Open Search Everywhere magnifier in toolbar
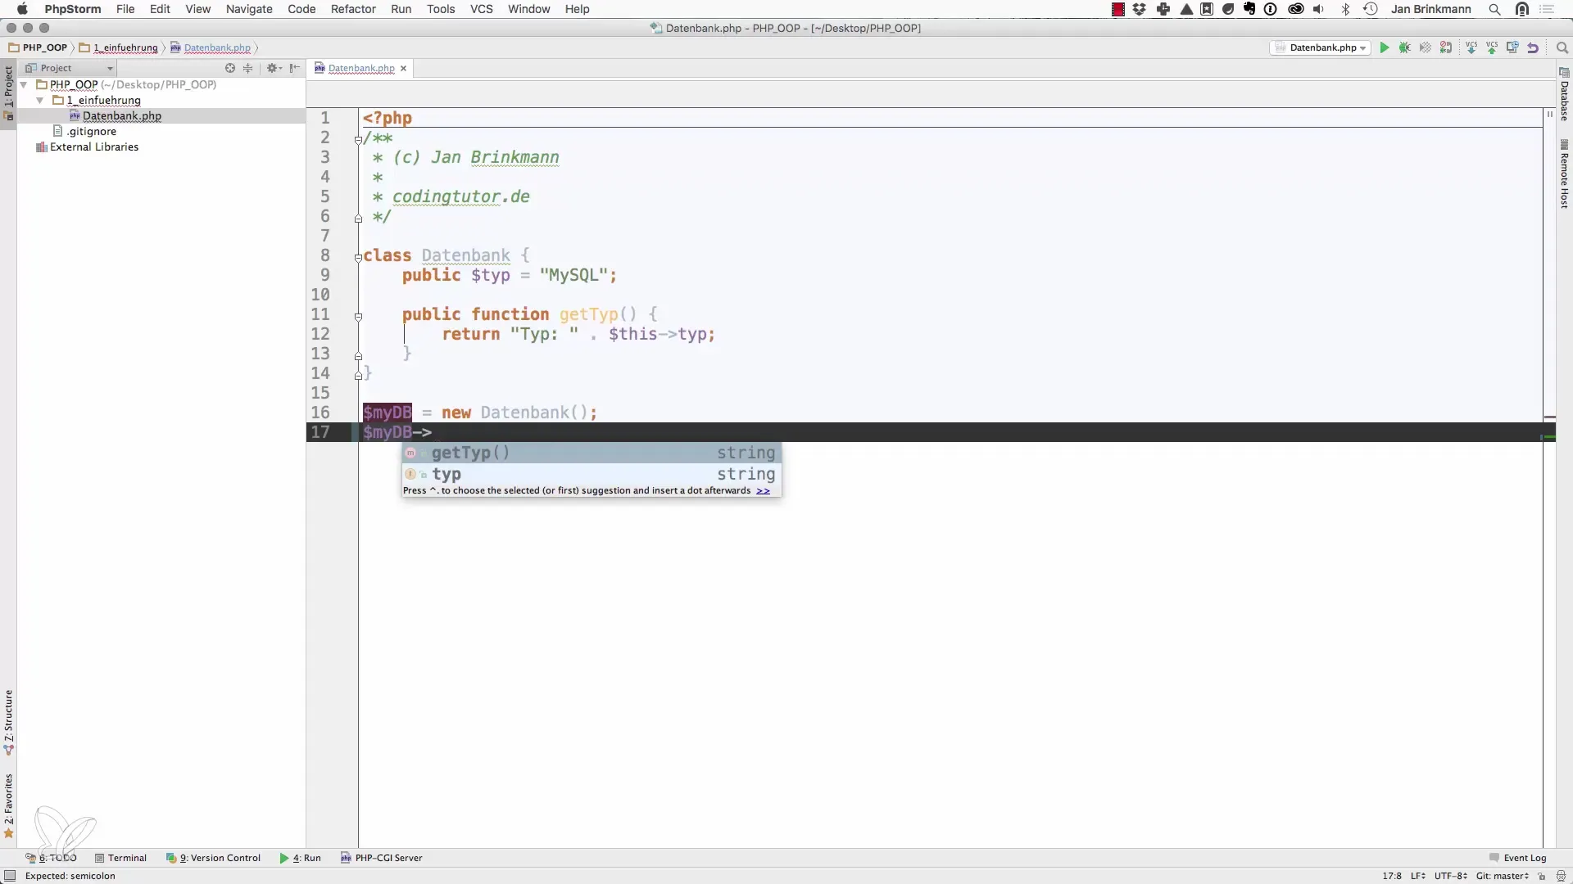The width and height of the screenshot is (1573, 884). (1562, 47)
